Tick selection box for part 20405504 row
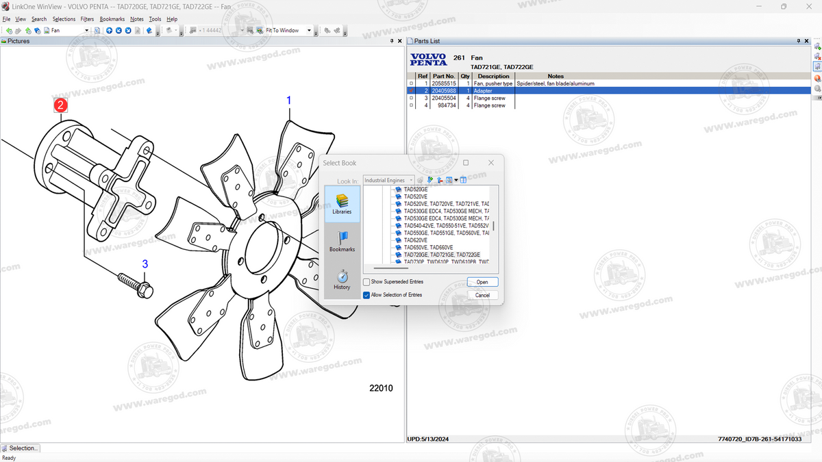Screen dimensions: 822x462 click(x=411, y=98)
